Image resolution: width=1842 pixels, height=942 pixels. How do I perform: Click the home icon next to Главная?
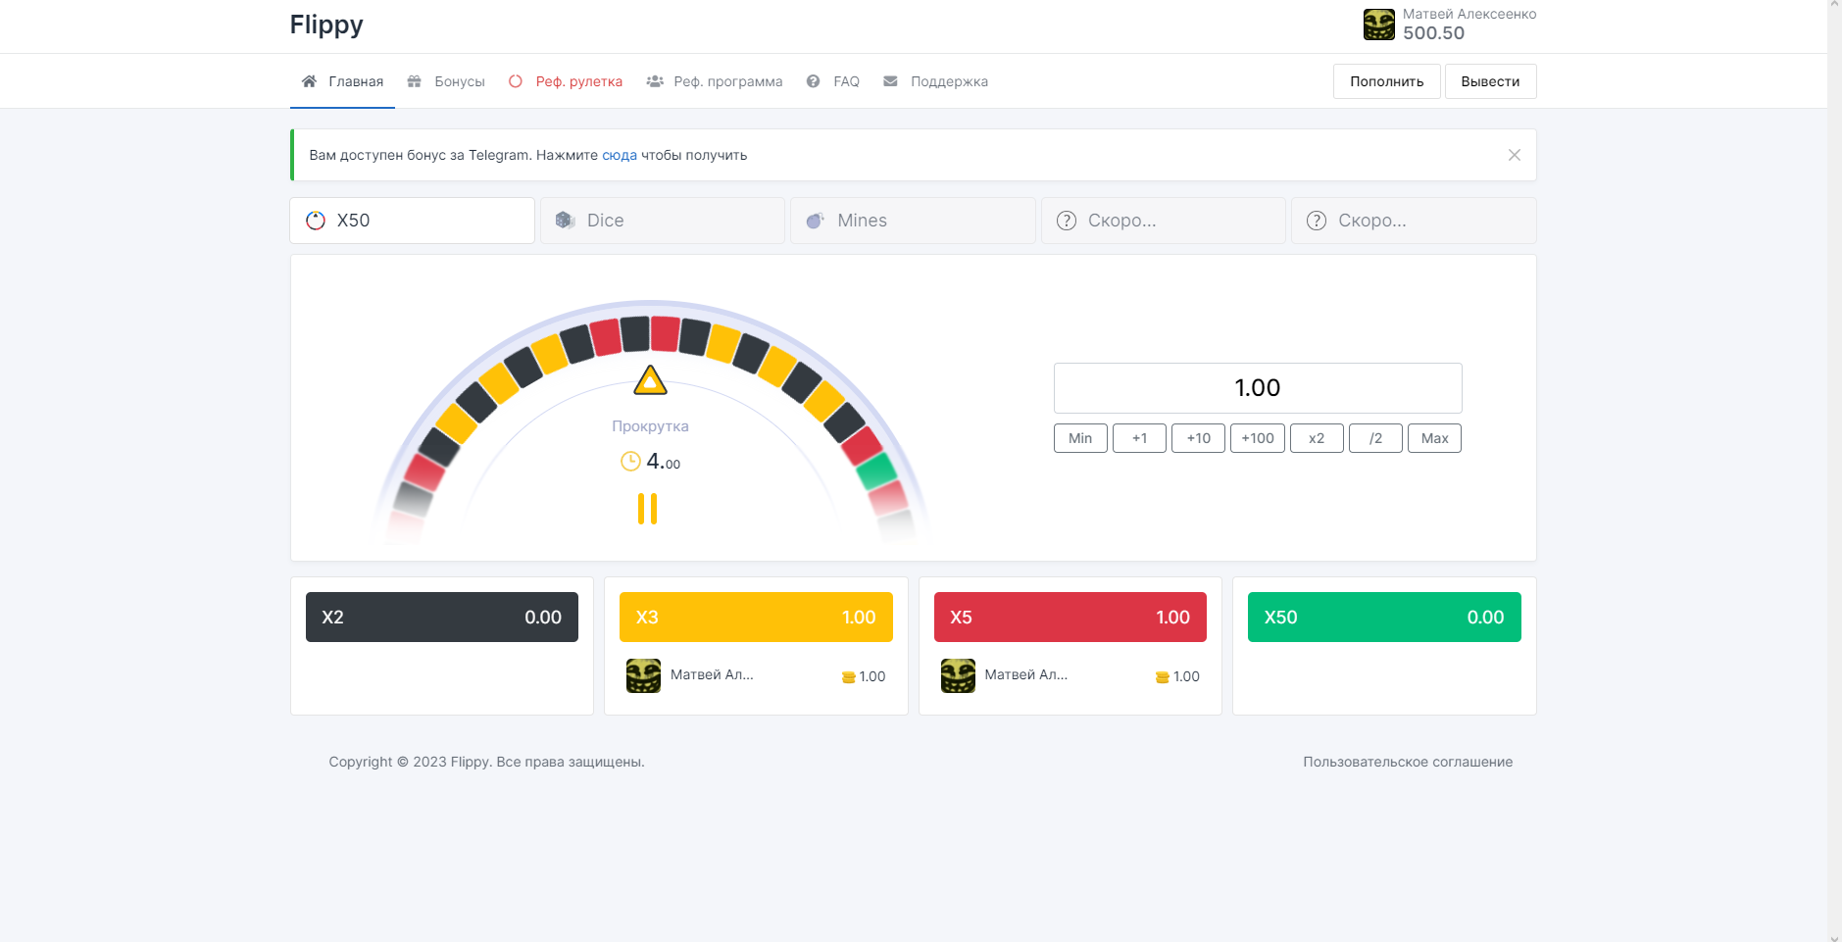309,81
